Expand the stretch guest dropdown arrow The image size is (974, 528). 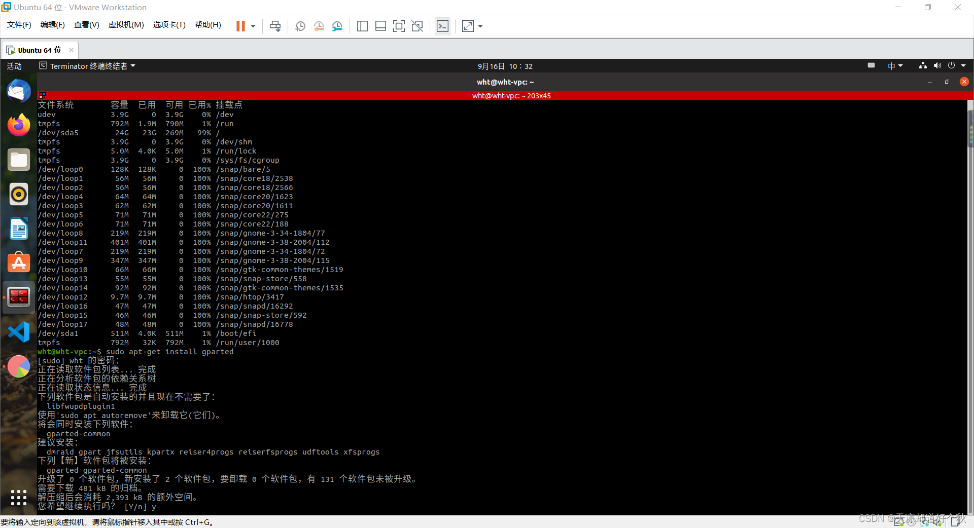coord(480,26)
